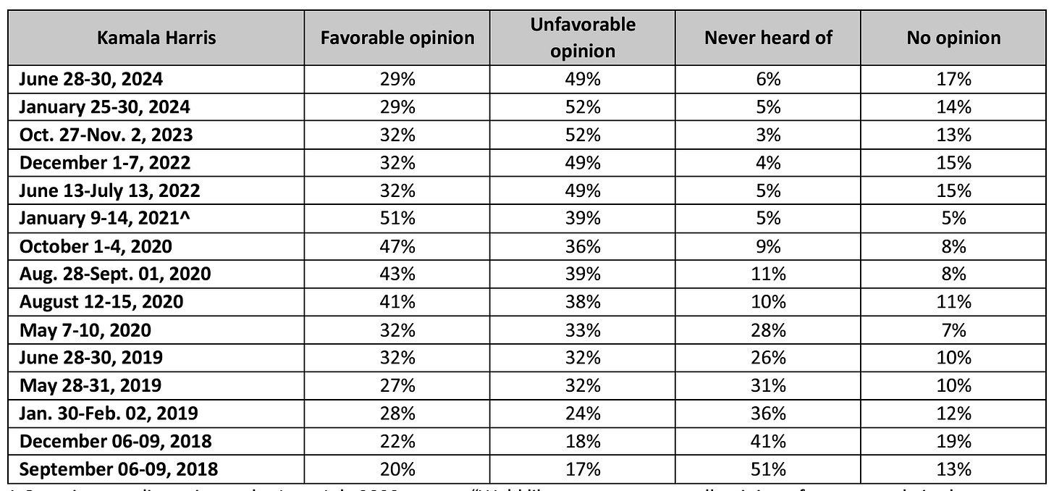Select the 19% no-opinion value for December 2018

coord(953,441)
